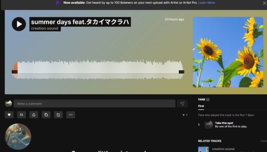Viewport: 267px width, 152px height.
Task: Click Take this spot in Fans list
Action: click(x=224, y=123)
